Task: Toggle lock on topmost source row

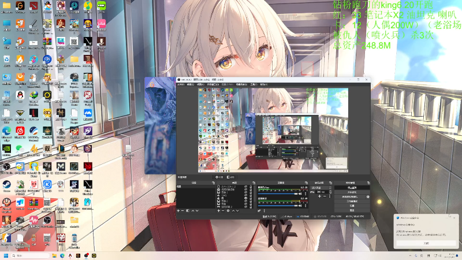Action: [x=251, y=186]
